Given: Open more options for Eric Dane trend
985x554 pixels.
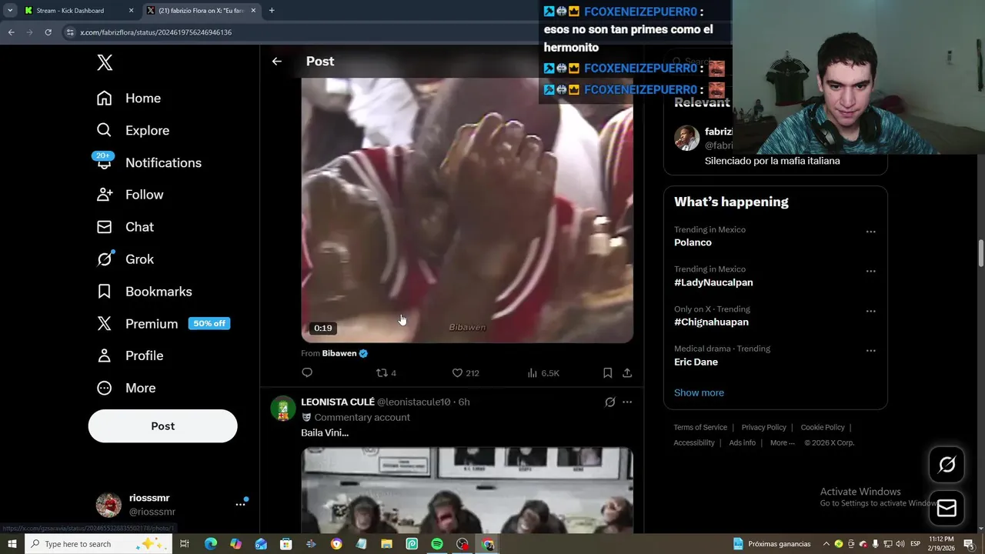Looking at the screenshot, I should point(870,351).
